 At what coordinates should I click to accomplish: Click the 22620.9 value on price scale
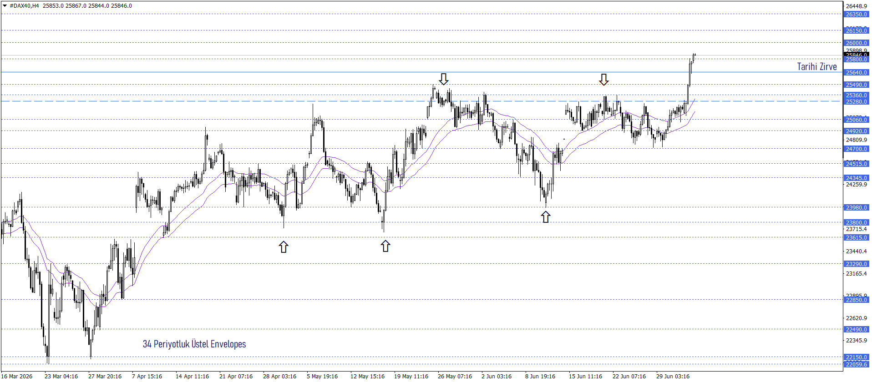[x=857, y=318]
